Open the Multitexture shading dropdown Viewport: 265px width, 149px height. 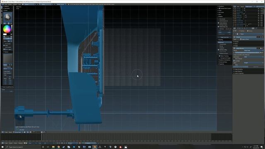pyautogui.click(x=224, y=42)
